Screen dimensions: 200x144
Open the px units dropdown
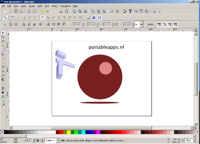142,24
